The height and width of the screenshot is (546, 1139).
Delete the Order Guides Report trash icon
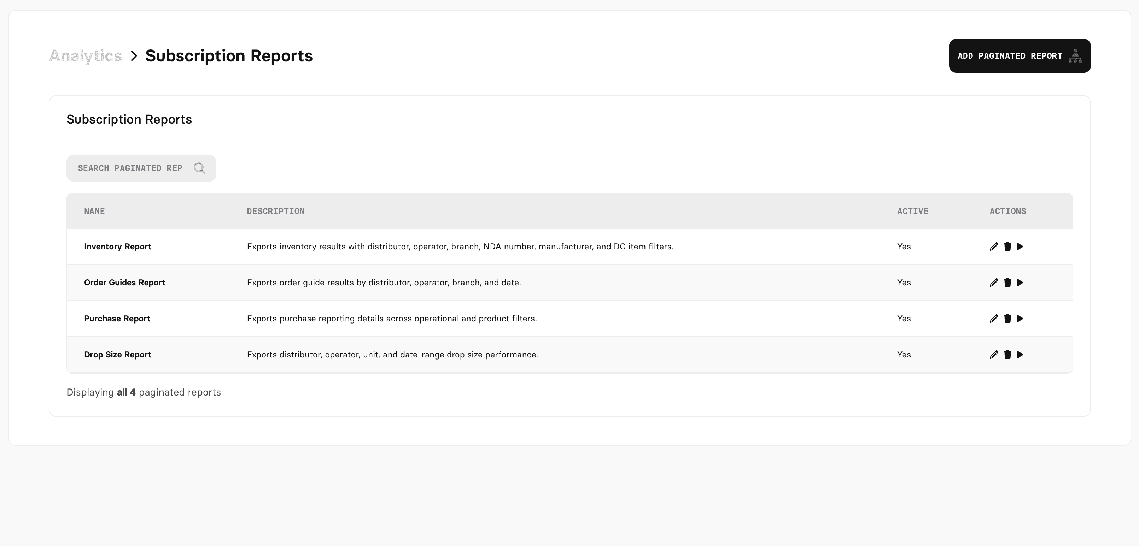point(1007,283)
